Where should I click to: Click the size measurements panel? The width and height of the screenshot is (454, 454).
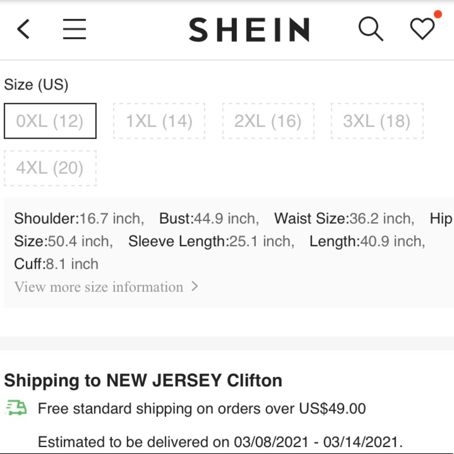227,241
